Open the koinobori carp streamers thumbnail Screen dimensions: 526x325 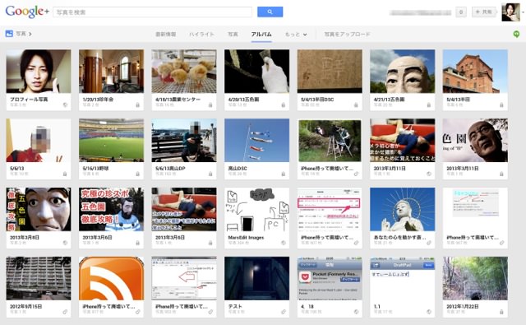256,141
